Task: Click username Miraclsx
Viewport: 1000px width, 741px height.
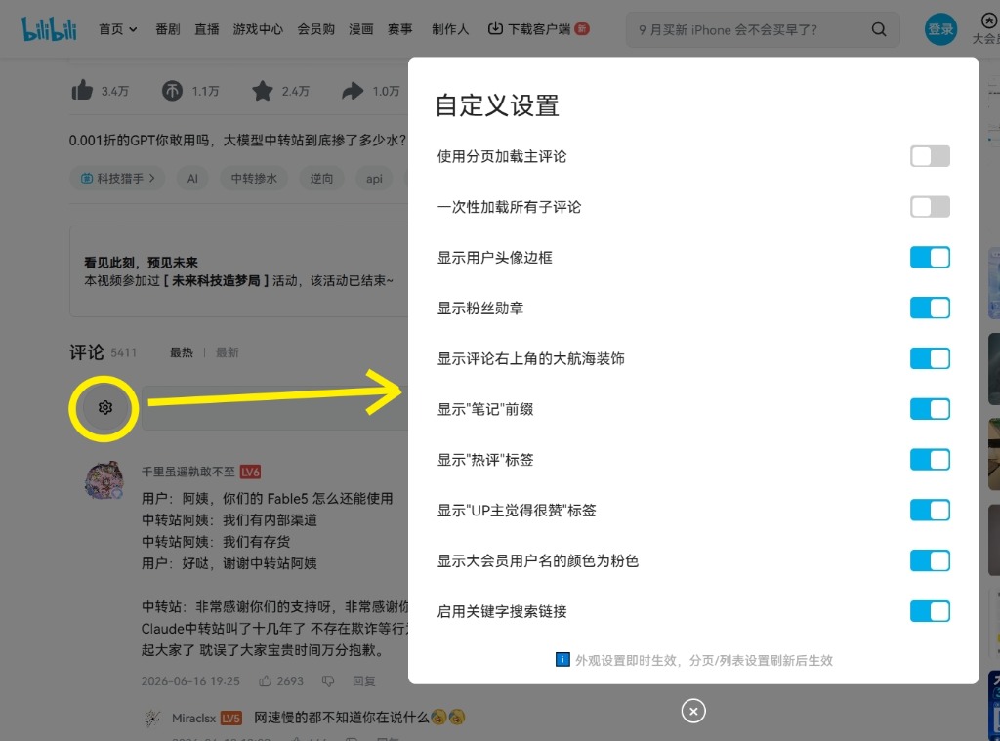Action: click(x=193, y=718)
